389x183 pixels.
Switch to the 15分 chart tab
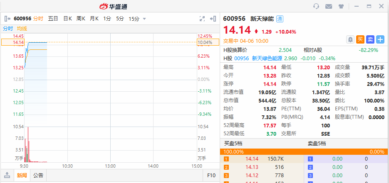click(x=134, y=19)
